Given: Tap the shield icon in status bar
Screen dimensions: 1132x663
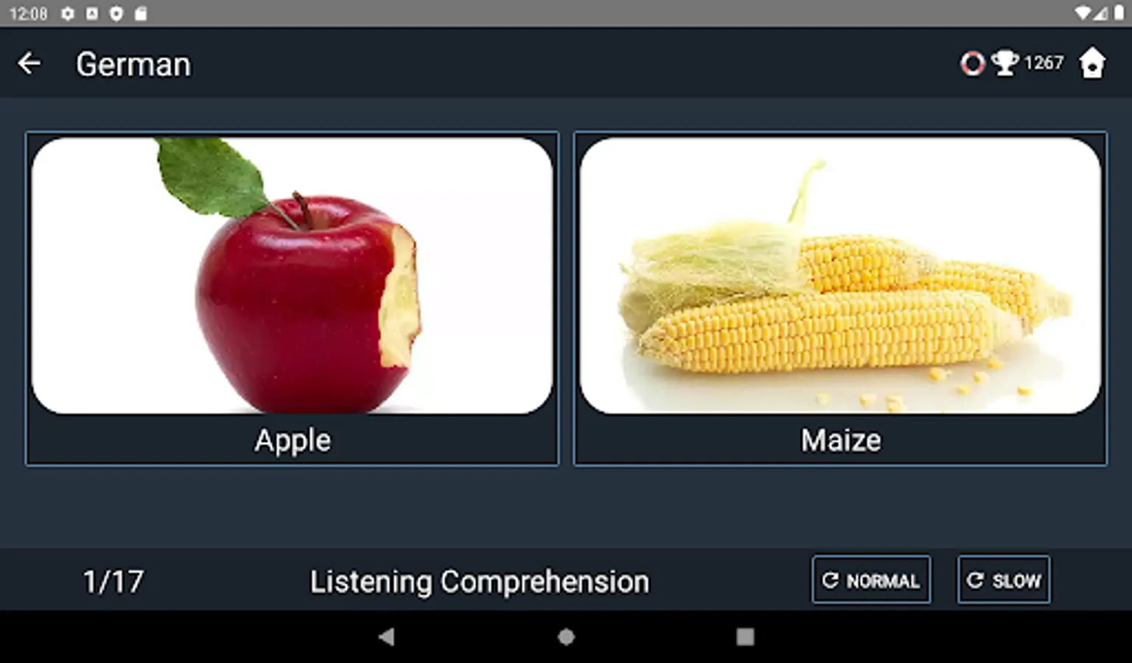Looking at the screenshot, I should pyautogui.click(x=116, y=14).
